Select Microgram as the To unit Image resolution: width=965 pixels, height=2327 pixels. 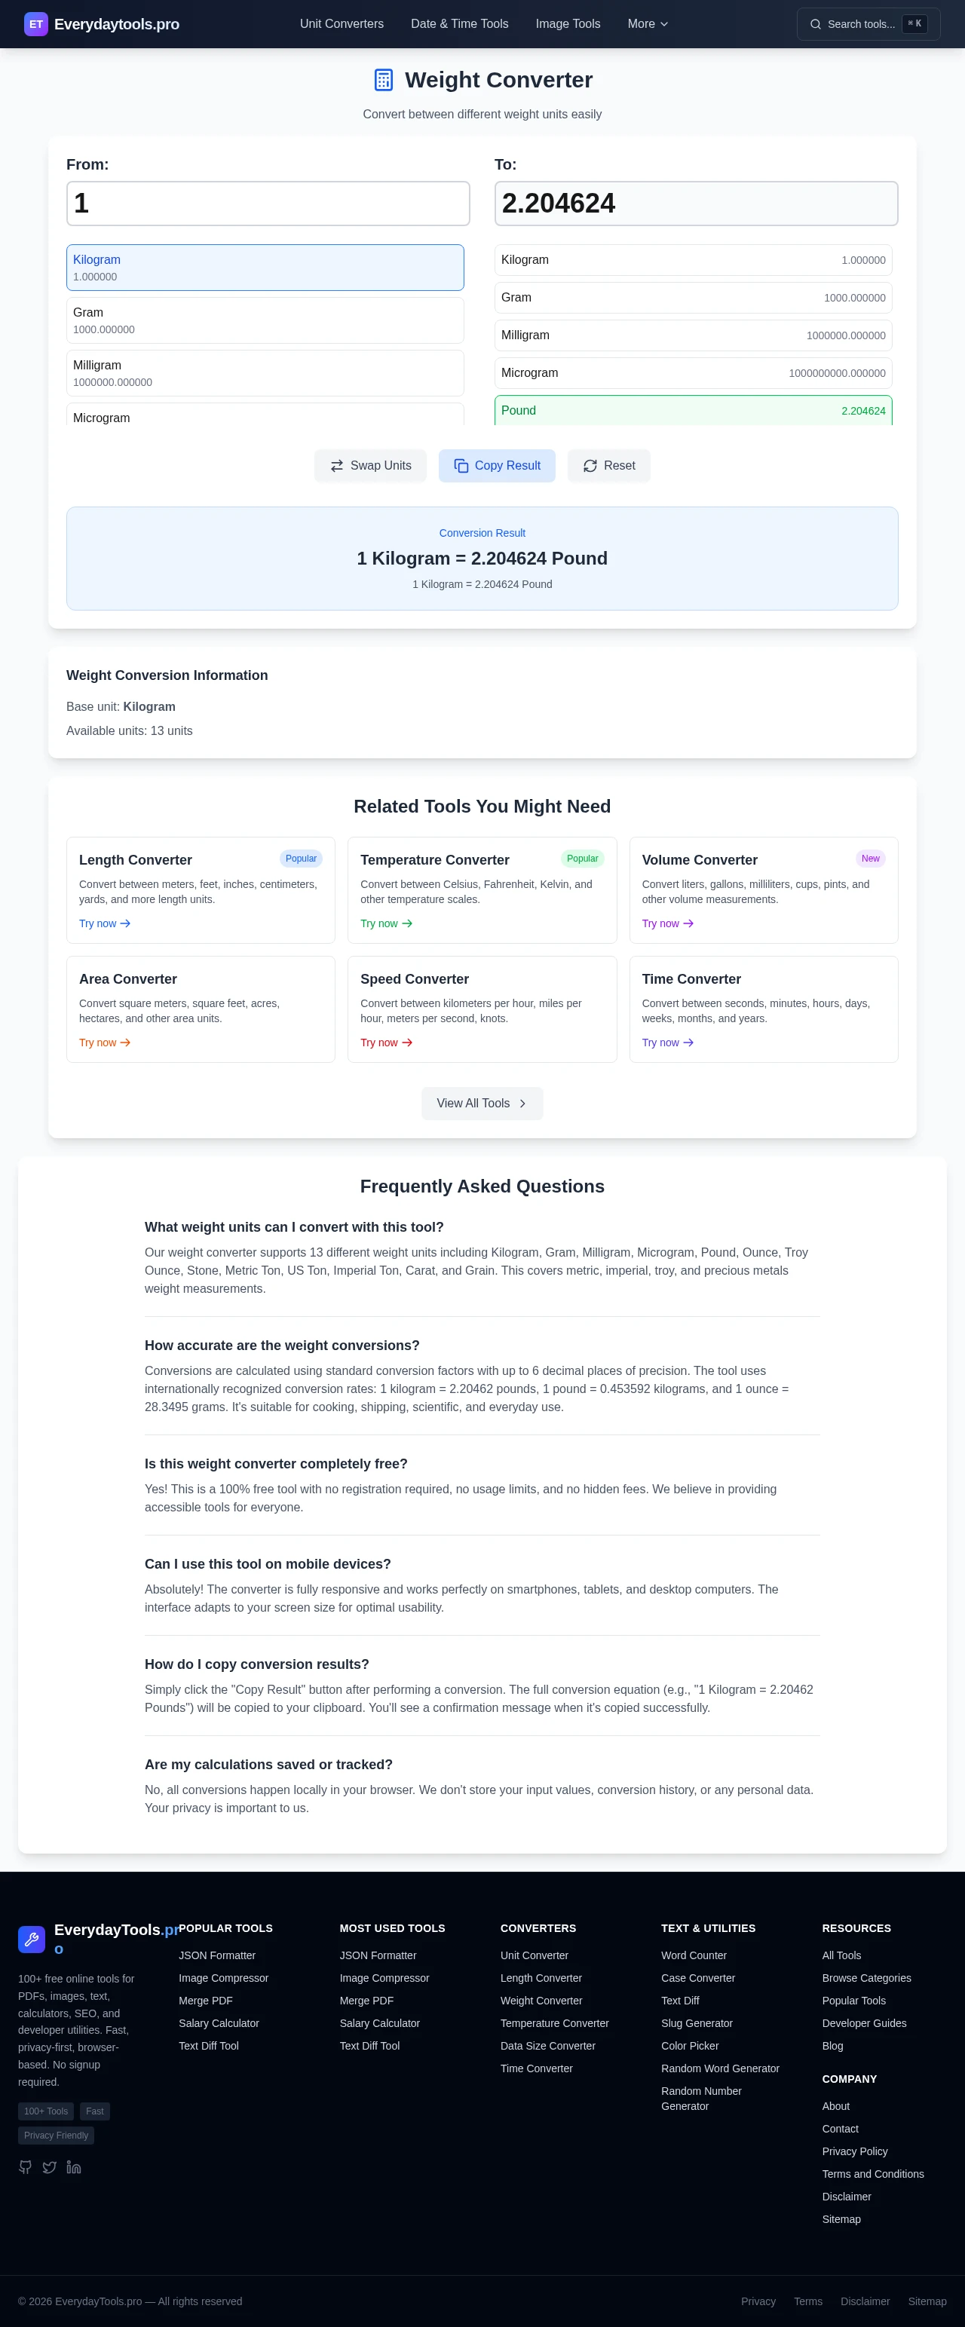click(693, 373)
